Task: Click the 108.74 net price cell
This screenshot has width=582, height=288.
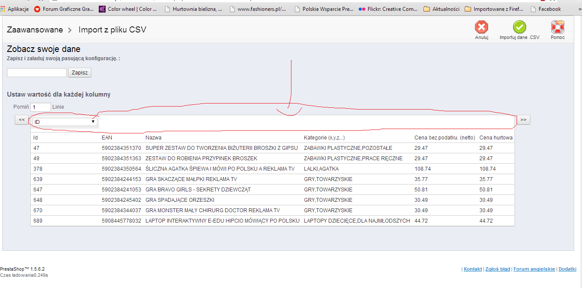Action: [422, 169]
